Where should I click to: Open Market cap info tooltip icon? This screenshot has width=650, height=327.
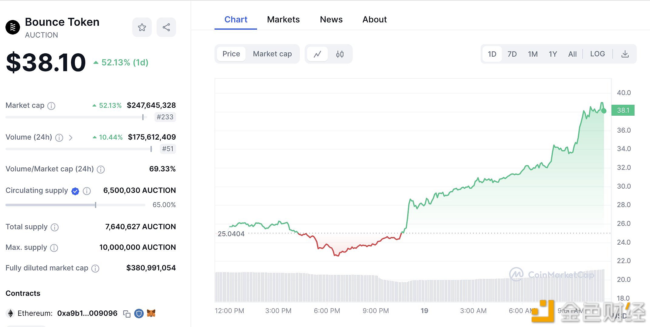[51, 106]
